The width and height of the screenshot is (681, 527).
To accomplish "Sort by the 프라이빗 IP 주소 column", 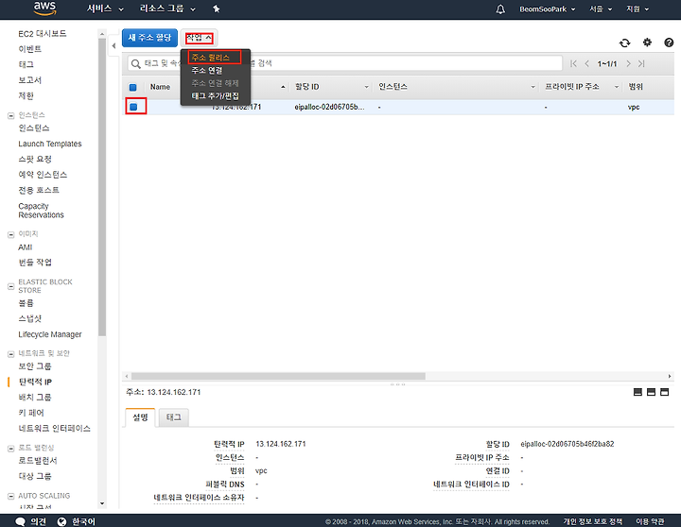I will tap(581, 87).
